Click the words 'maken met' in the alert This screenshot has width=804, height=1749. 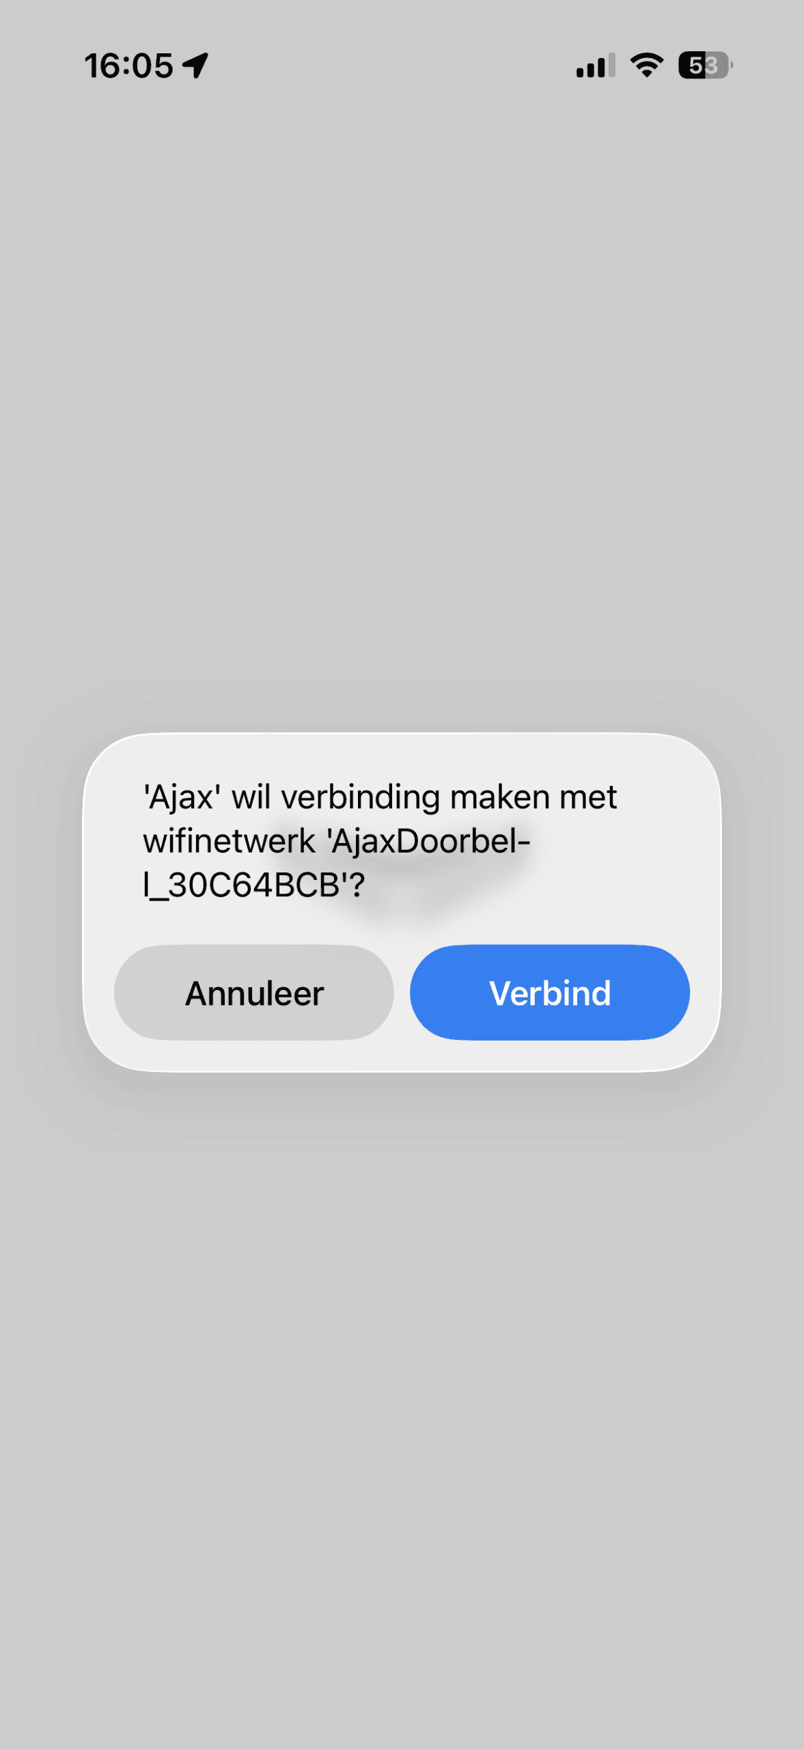(533, 797)
